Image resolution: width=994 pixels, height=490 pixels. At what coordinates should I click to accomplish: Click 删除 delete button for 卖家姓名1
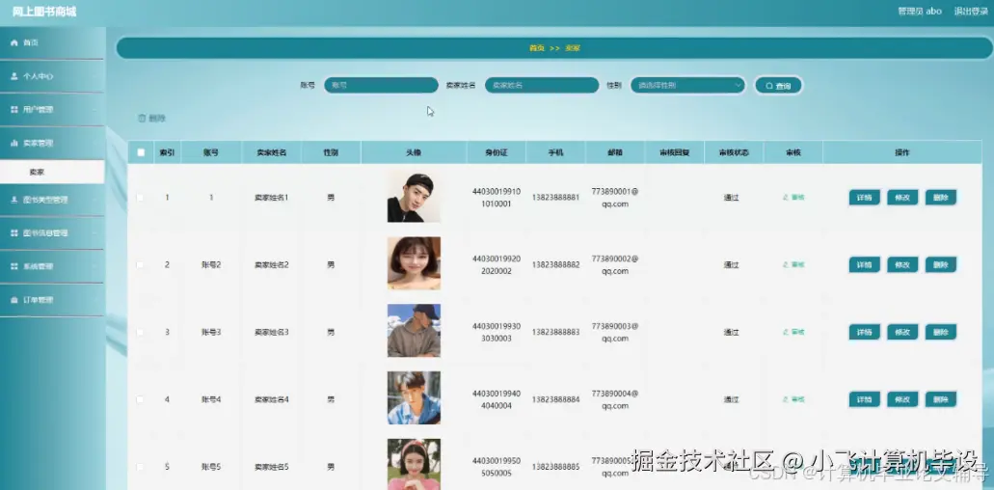(941, 198)
